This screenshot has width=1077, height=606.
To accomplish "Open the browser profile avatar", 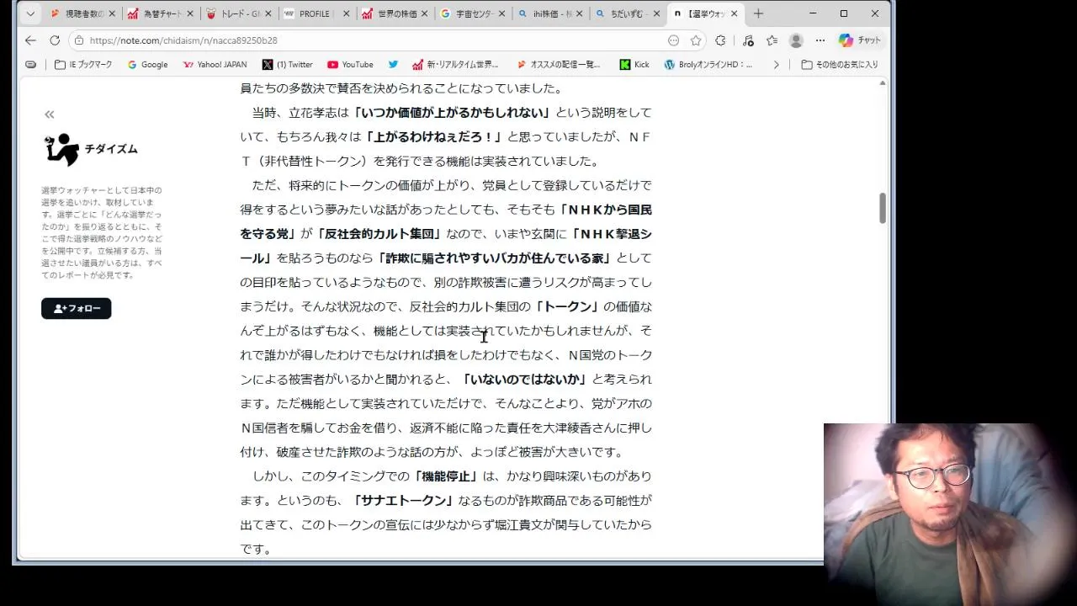I will pos(796,40).
